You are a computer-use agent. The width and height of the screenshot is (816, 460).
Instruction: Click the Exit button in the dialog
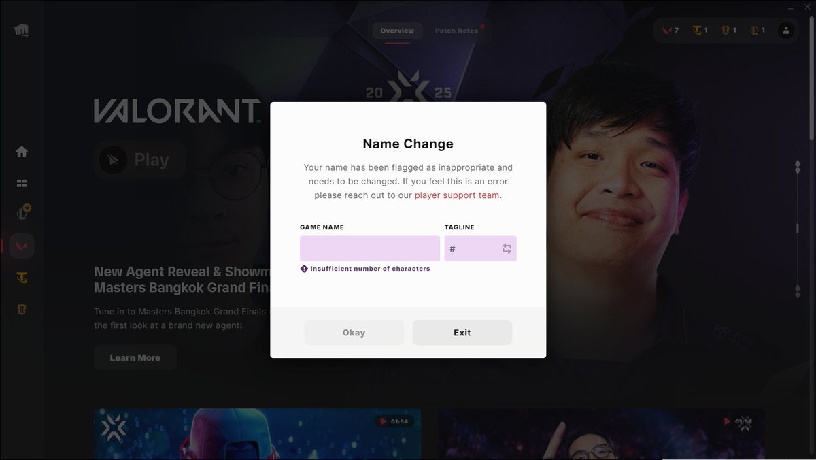[462, 333]
